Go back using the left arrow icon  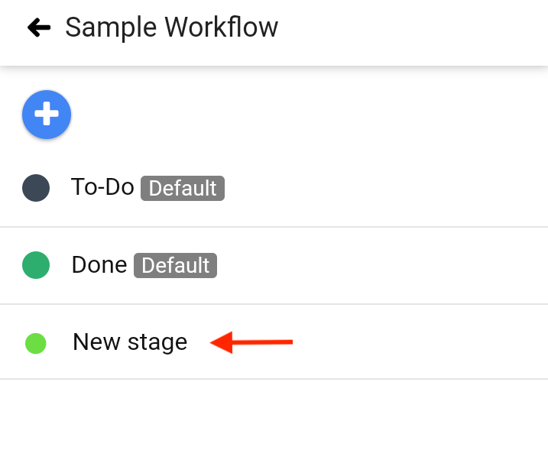point(39,28)
